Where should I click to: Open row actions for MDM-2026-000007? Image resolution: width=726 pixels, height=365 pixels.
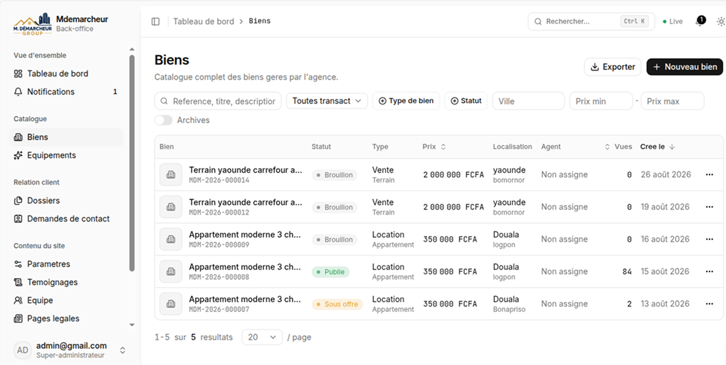click(709, 304)
